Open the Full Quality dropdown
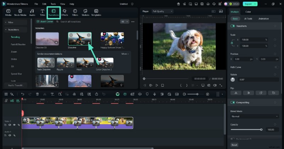Screen dimensions: 284x149 pyautogui.click(x=162, y=11)
